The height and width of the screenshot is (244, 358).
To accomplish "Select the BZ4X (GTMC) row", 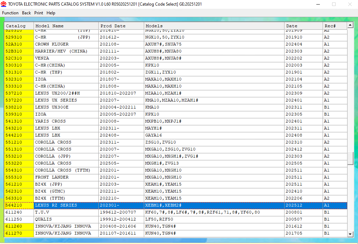I will [x=176, y=191].
